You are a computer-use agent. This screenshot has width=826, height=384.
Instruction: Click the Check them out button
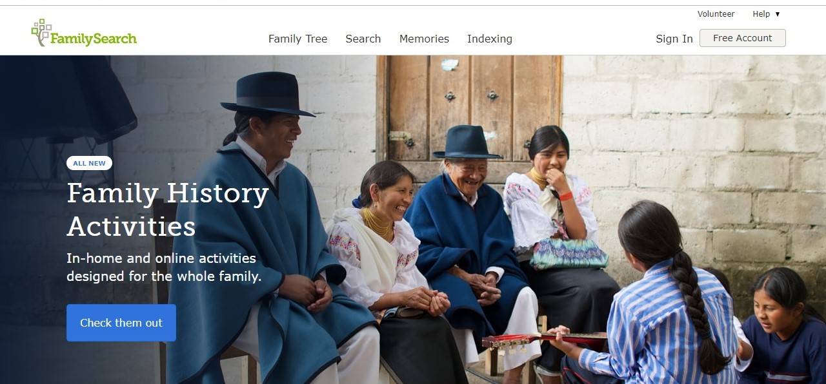pyautogui.click(x=121, y=323)
